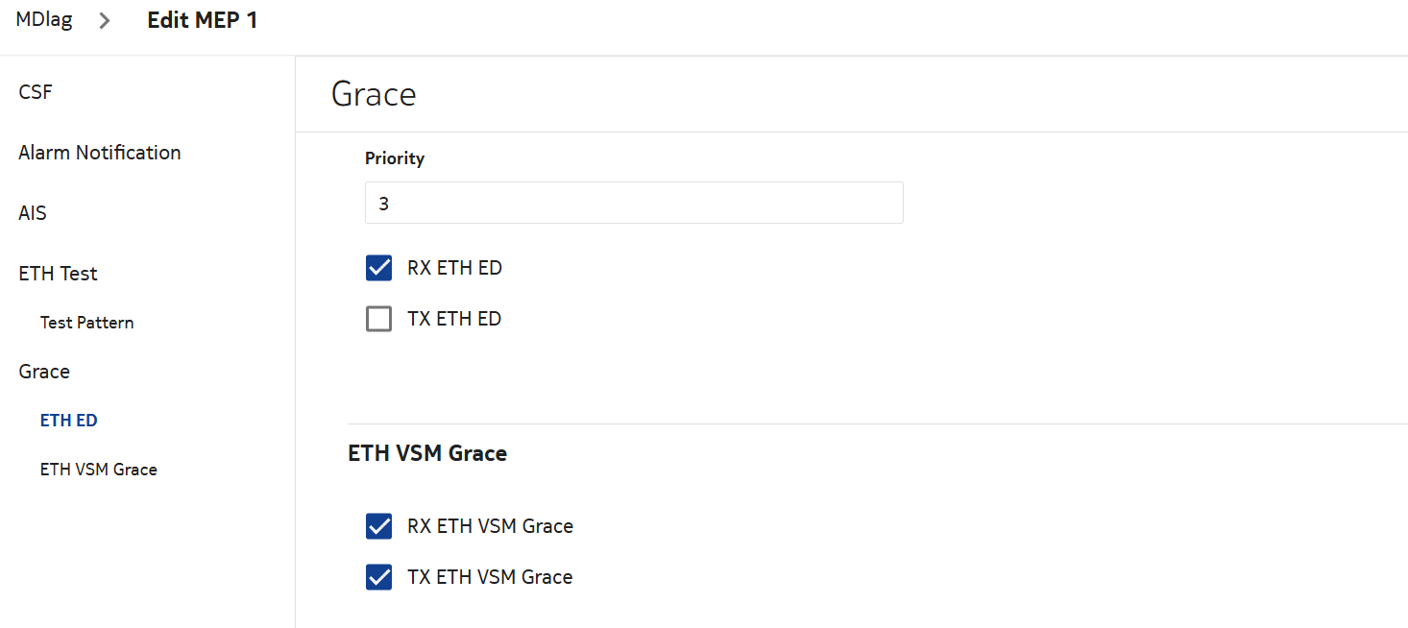Untick the TX ETH VSM Grace checkbox
The image size is (1408, 628).
pos(379,577)
